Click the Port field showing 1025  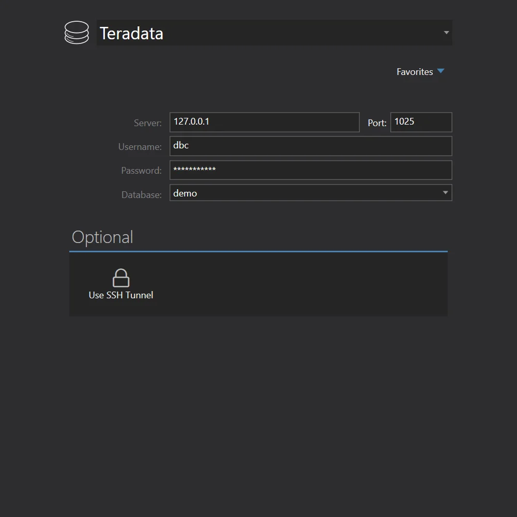420,122
